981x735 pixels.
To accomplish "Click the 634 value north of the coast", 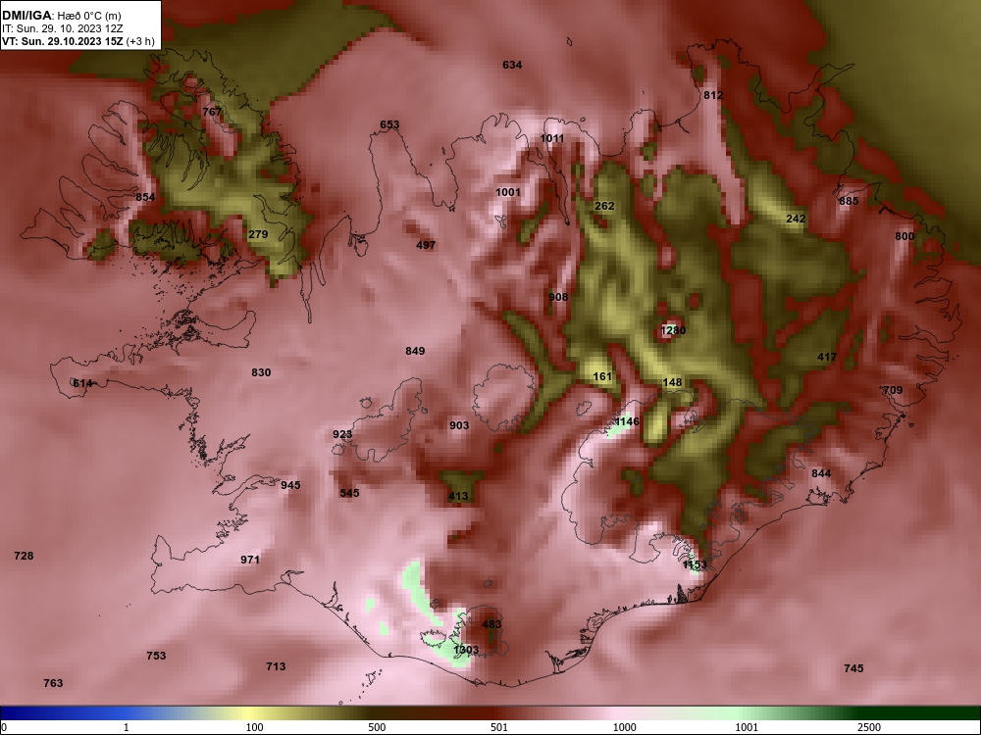I will tap(512, 65).
